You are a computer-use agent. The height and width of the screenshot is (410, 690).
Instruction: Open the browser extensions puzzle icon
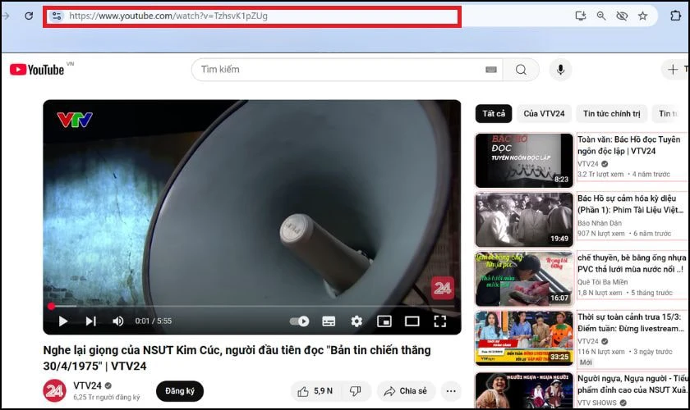point(675,16)
